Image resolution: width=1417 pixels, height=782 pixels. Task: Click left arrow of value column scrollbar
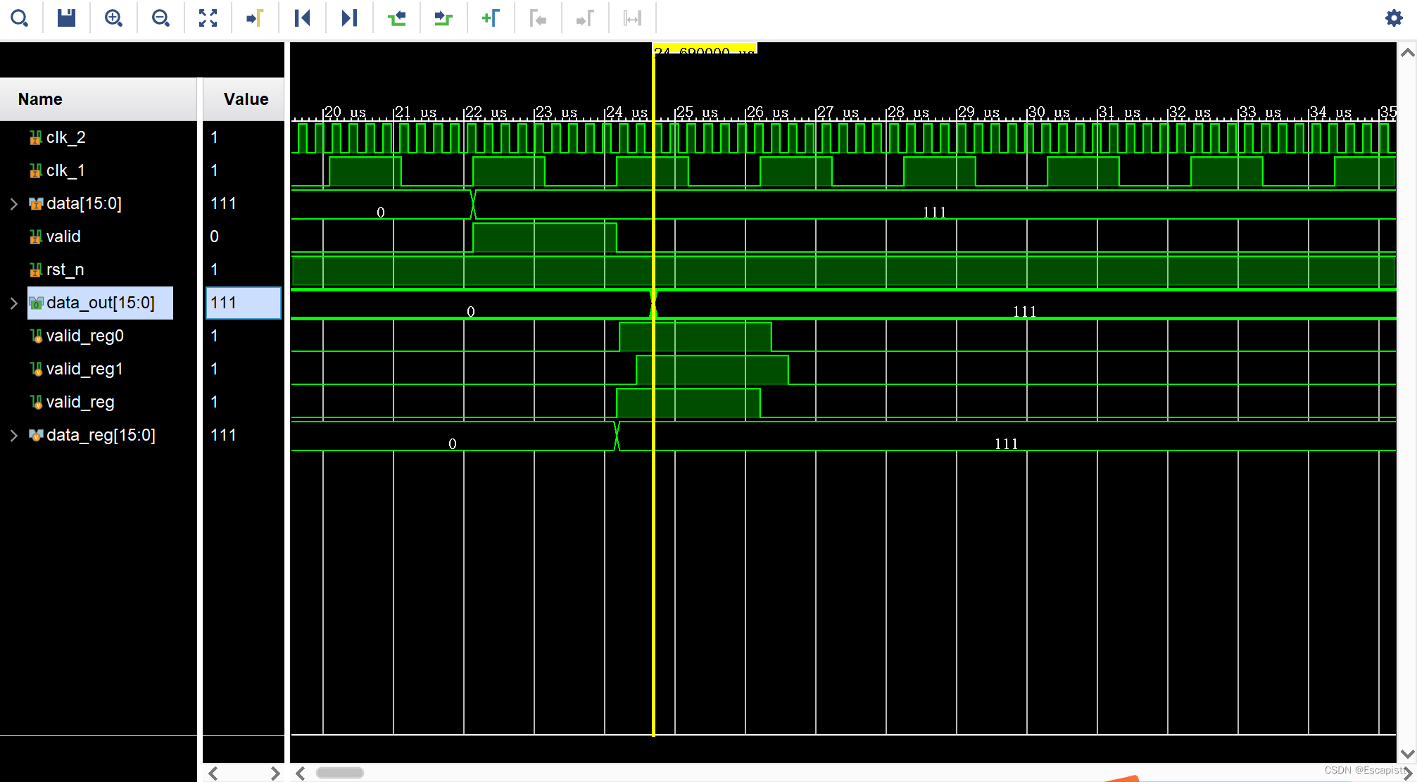pyautogui.click(x=213, y=774)
